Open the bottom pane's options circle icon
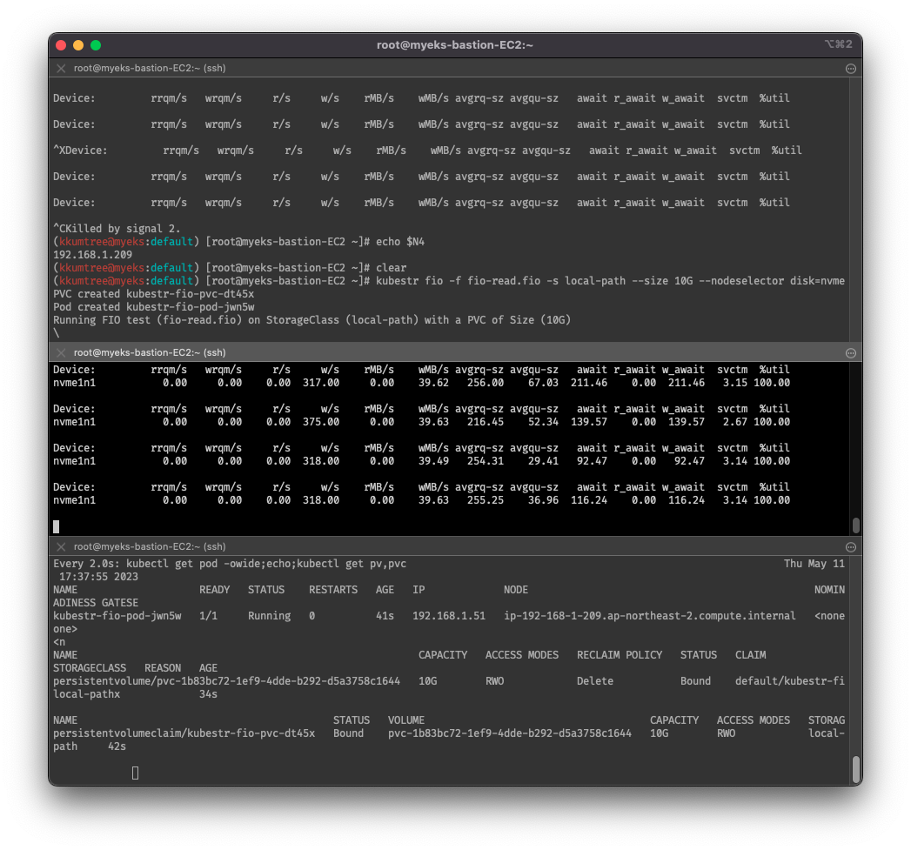 (x=851, y=547)
